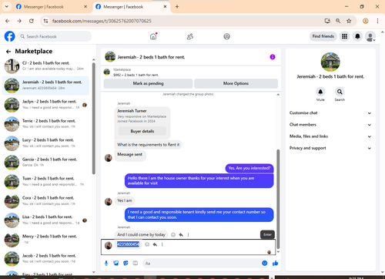
Task: Click 'What is the requirements to Rent it' message
Action: point(148,145)
